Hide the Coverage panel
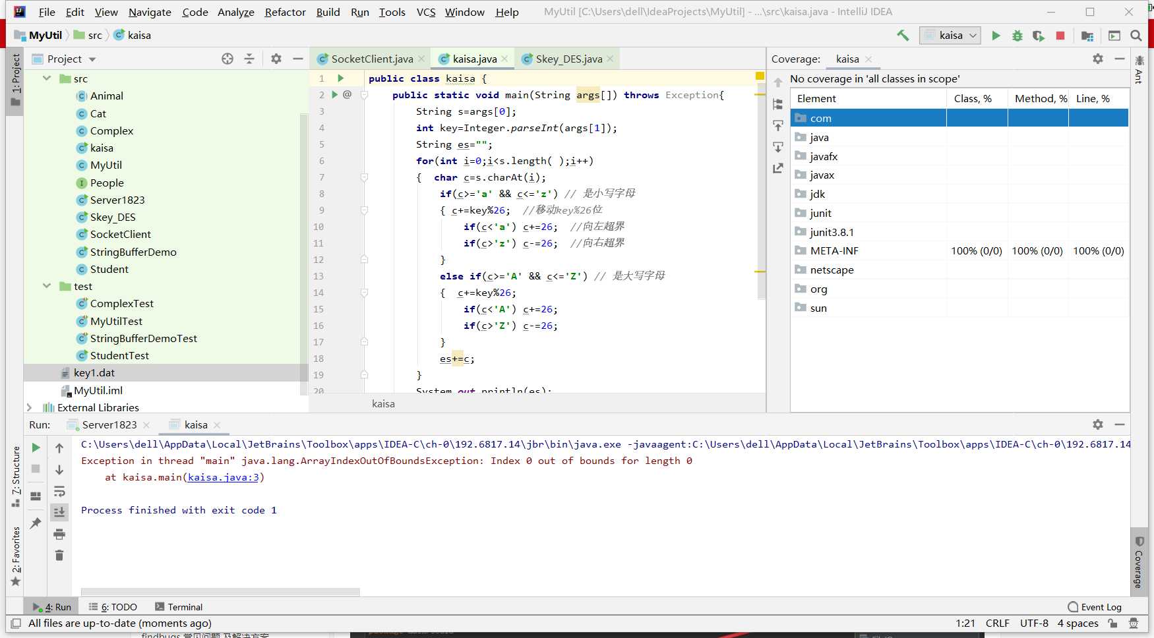Viewport: 1154px width, 638px height. click(x=1120, y=59)
